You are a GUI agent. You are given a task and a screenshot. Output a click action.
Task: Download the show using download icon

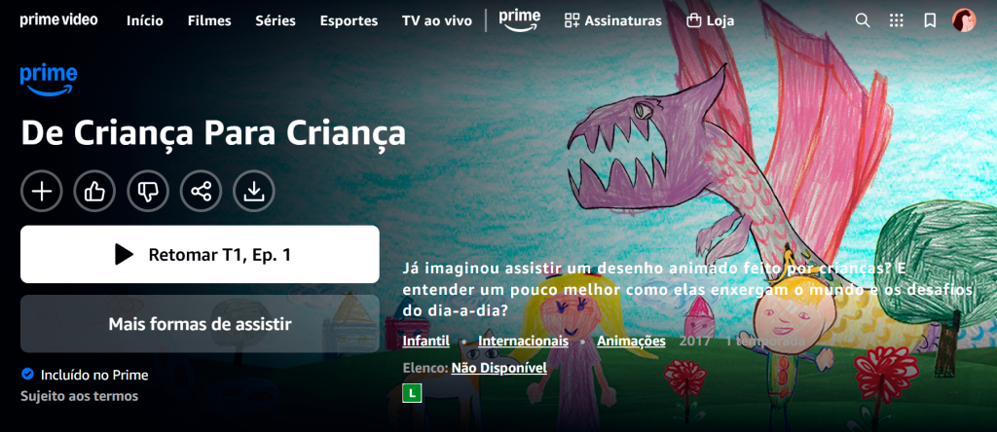coord(254,191)
